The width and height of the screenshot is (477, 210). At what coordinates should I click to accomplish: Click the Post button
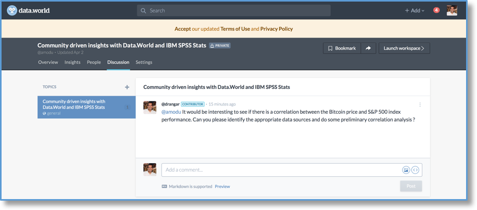[x=411, y=186]
